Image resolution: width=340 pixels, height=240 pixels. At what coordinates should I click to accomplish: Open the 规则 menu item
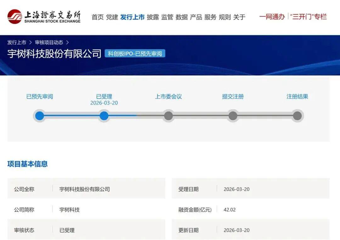pyautogui.click(x=224, y=17)
